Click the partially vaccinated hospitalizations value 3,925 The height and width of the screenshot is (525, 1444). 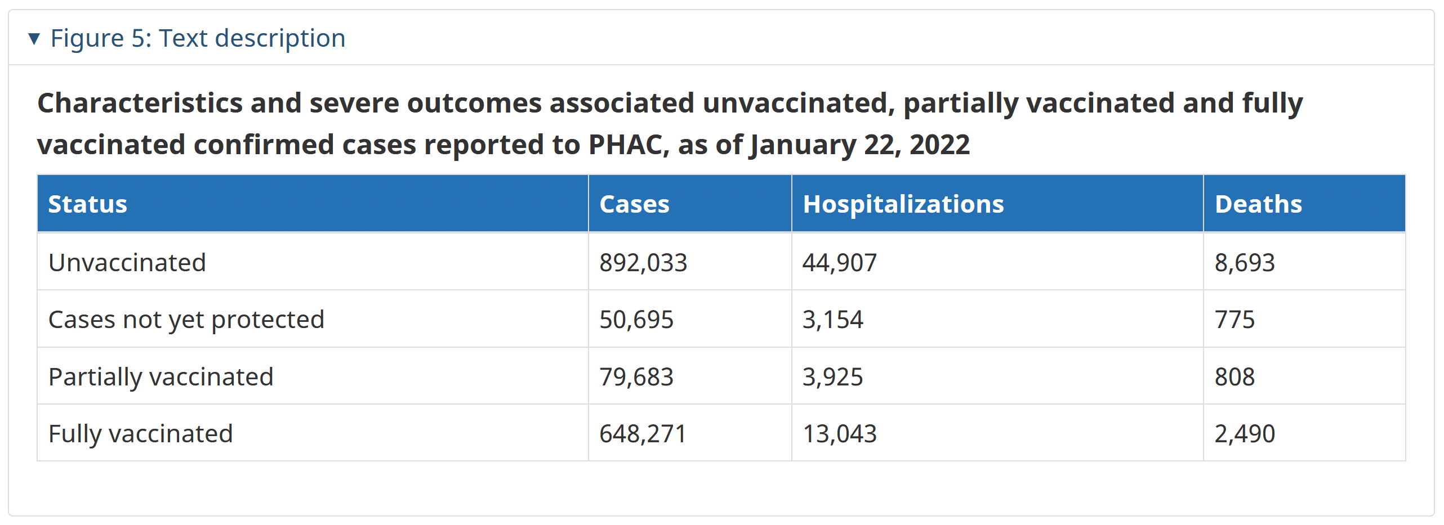832,376
